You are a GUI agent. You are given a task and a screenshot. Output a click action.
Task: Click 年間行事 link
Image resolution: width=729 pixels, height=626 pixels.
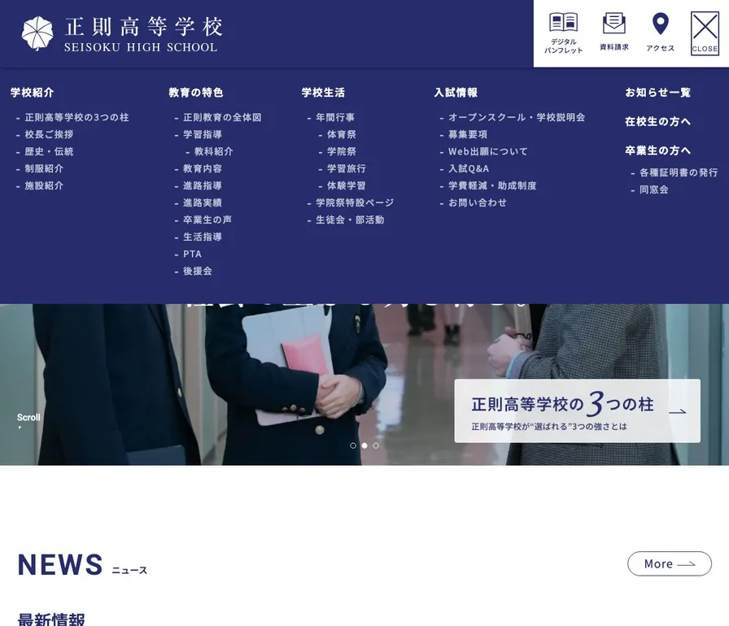(335, 118)
